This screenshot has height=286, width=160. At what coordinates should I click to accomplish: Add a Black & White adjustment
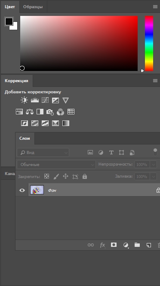40,112
